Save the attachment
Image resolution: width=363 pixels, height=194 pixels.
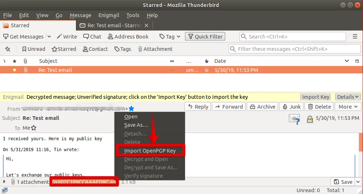pos(343,182)
